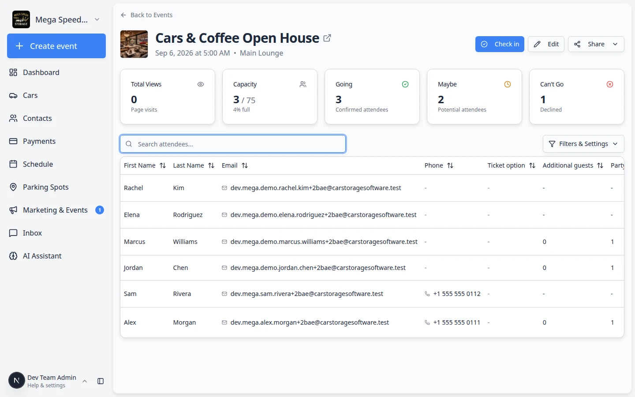Open Marketing & Events section
Viewport: 635px width, 397px height.
[x=56, y=210]
